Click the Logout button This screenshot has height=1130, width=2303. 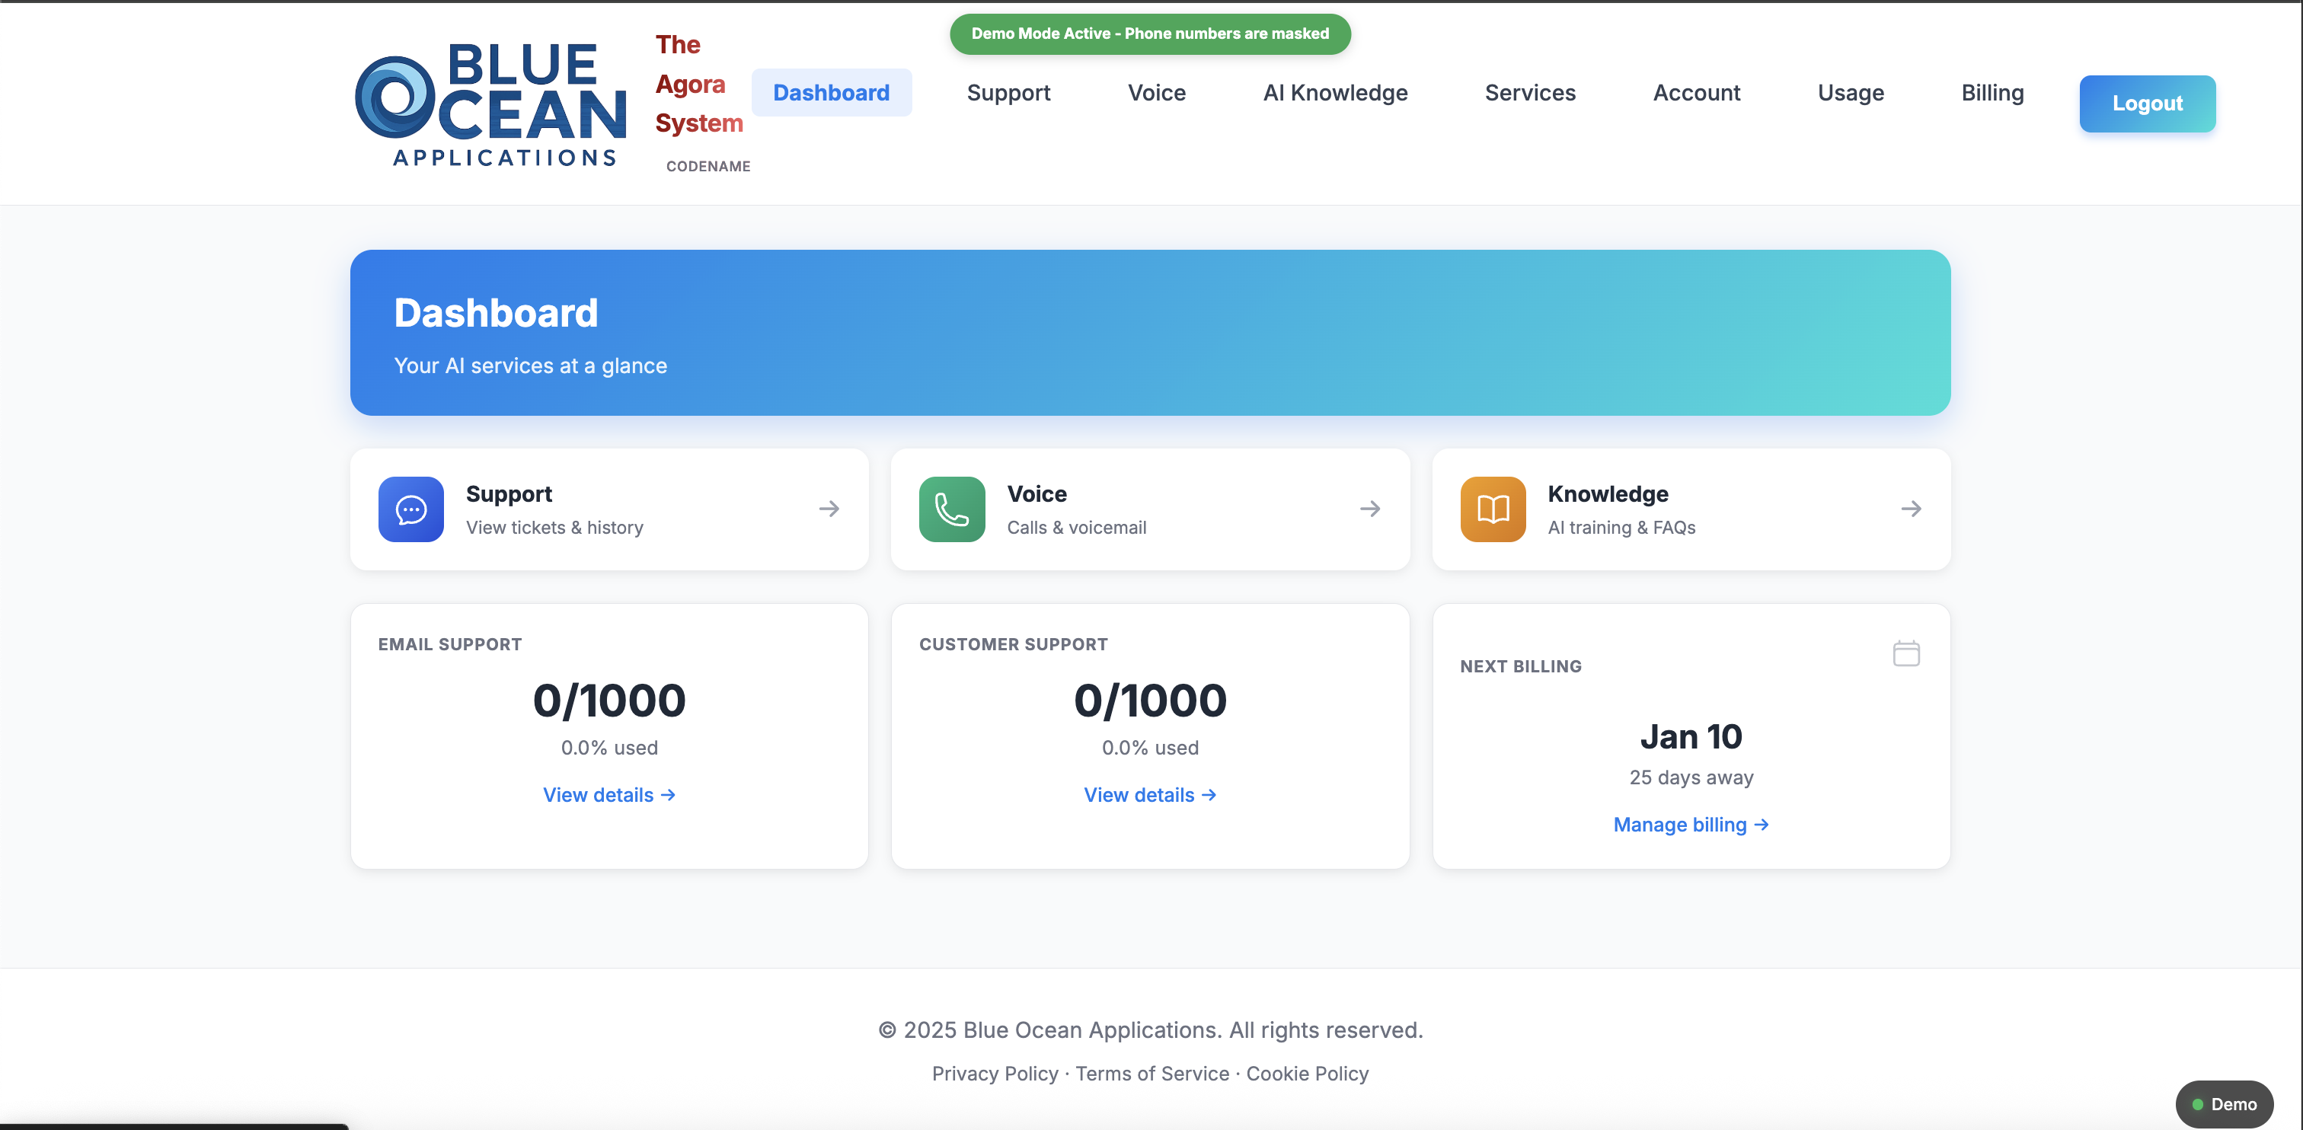tap(2148, 103)
